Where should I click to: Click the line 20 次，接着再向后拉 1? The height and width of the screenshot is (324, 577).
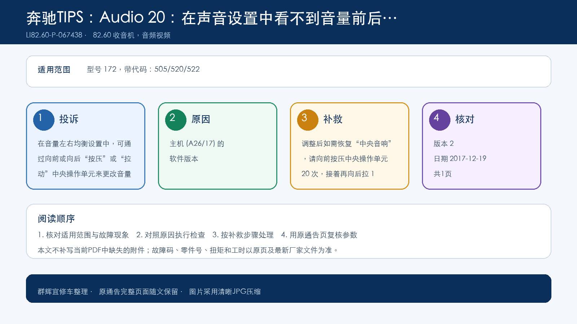(338, 174)
